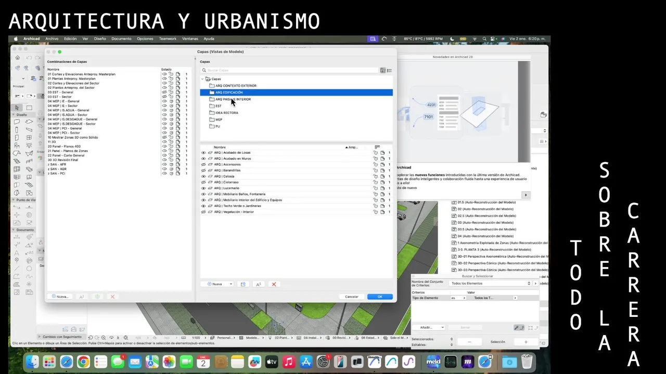Screen dimensions: 666x374
Task: Toggle eye icon for 01 Plantas Anteproy. Masterplan
Action: tap(164, 79)
